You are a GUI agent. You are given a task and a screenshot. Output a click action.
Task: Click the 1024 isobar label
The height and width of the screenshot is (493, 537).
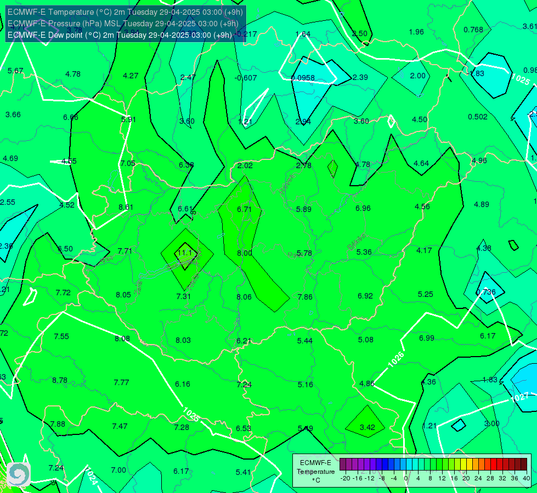pyautogui.click(x=91, y=475)
